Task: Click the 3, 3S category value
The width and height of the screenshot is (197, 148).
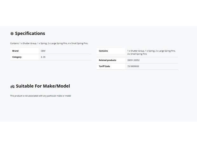Action: [x=43, y=57]
